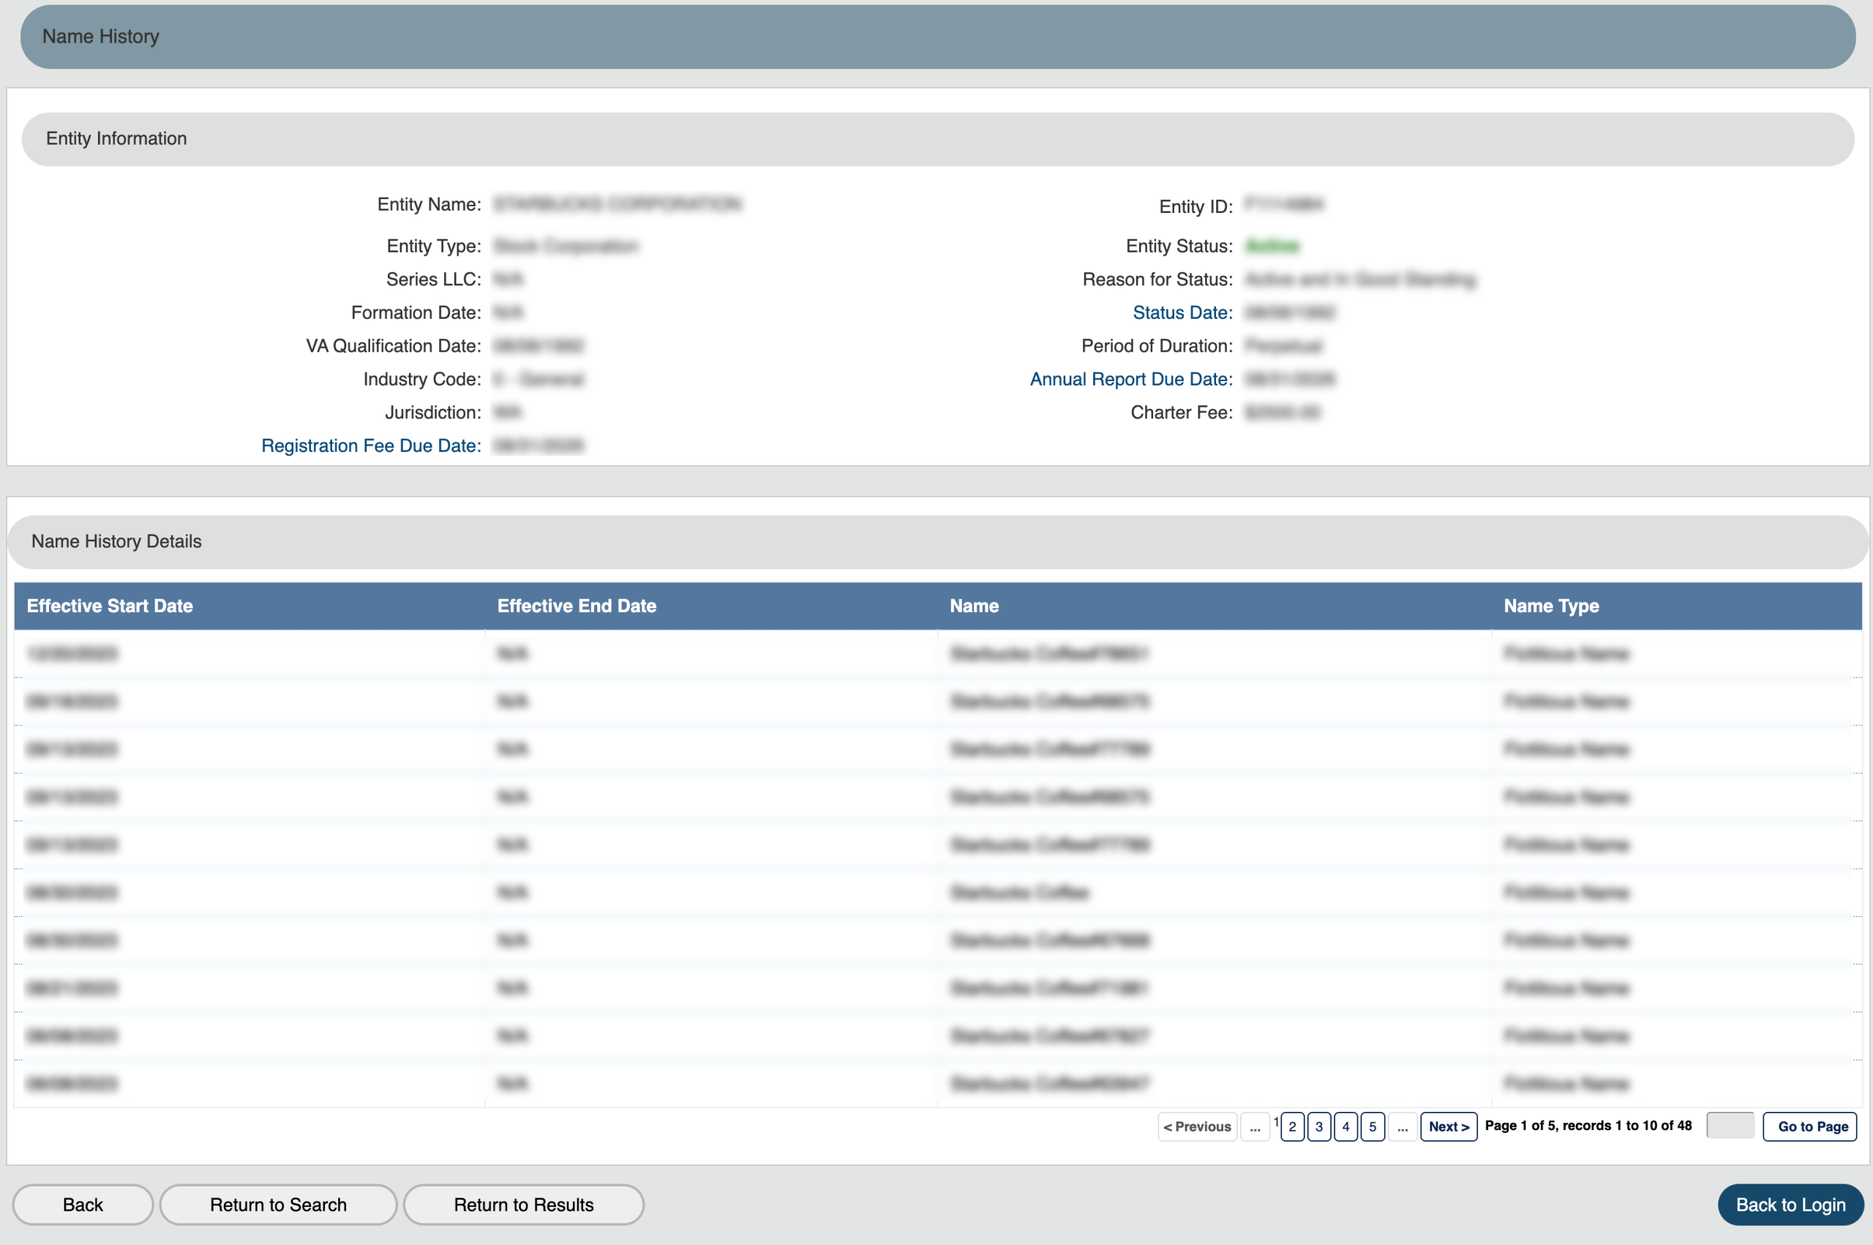Image resolution: width=1873 pixels, height=1245 pixels.
Task: Select the 'Entity Status:' label
Action: pos(1179,246)
